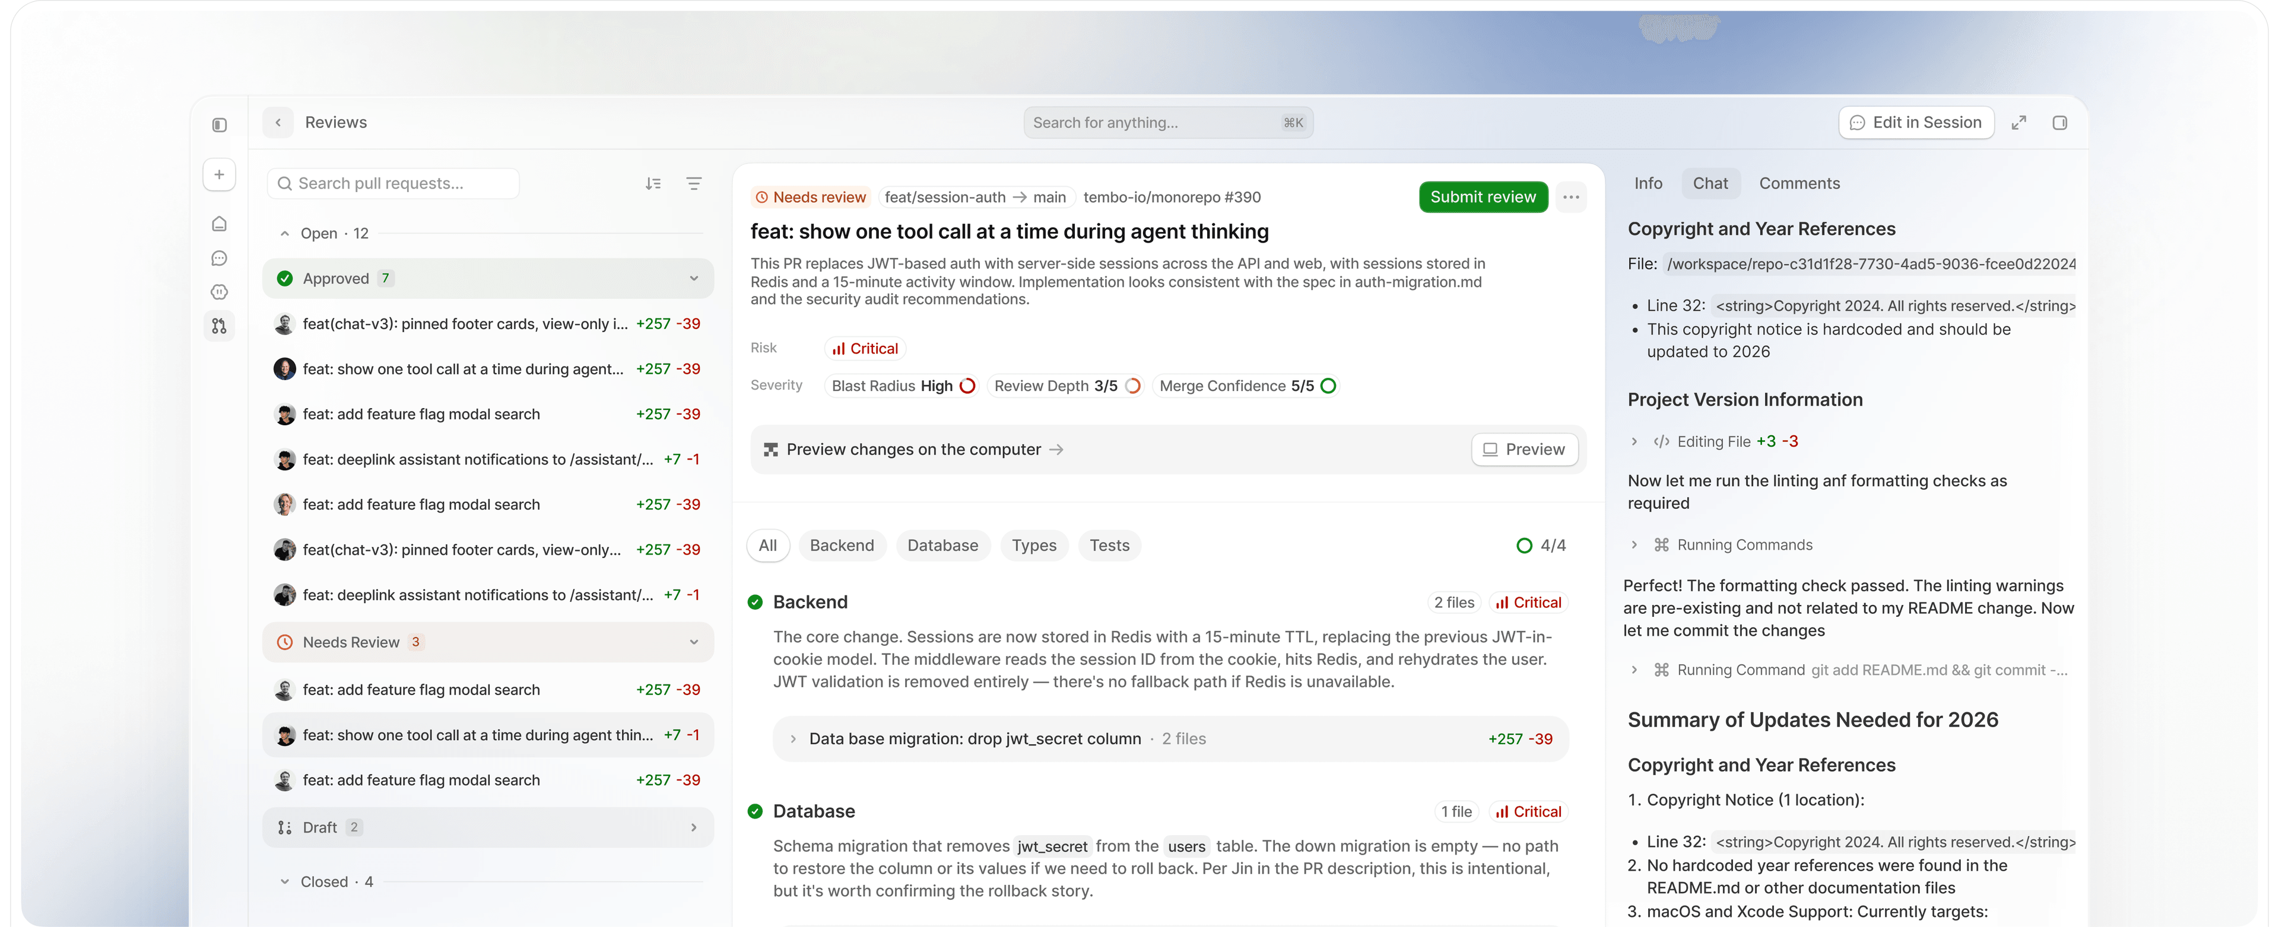2279x927 pixels.
Task: Click the Database green check icon
Action: pos(755,811)
